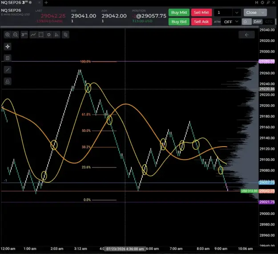This screenshot has height=254, width=278.
Task: Select the crosshair cursor tool
Action: 8,46
